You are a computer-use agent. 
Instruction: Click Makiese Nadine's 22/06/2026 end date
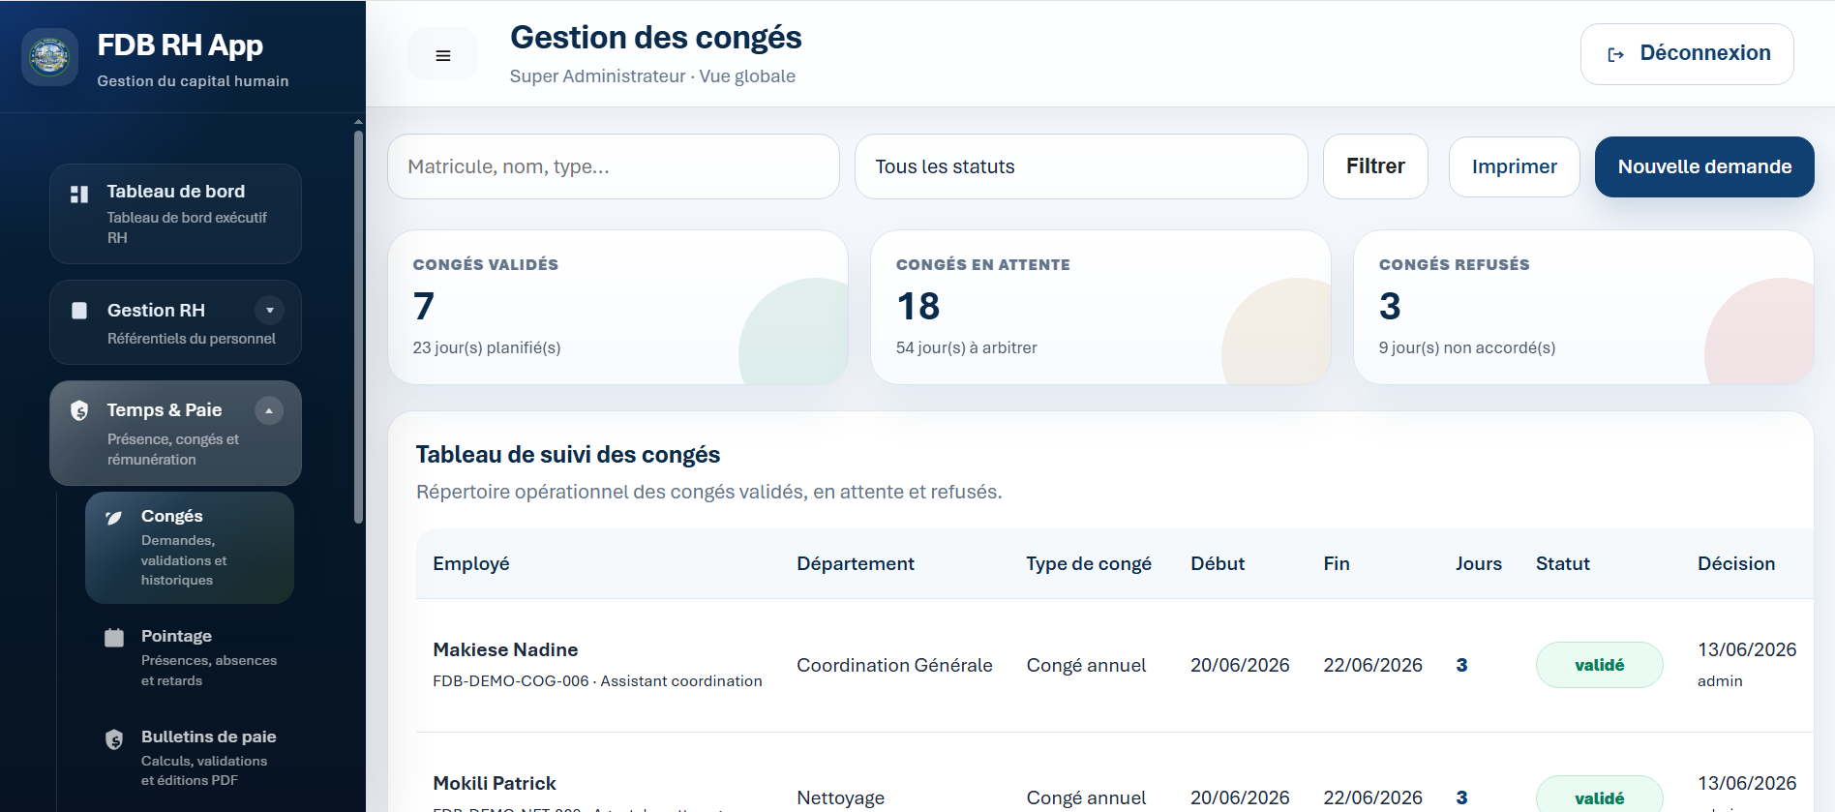(1372, 665)
